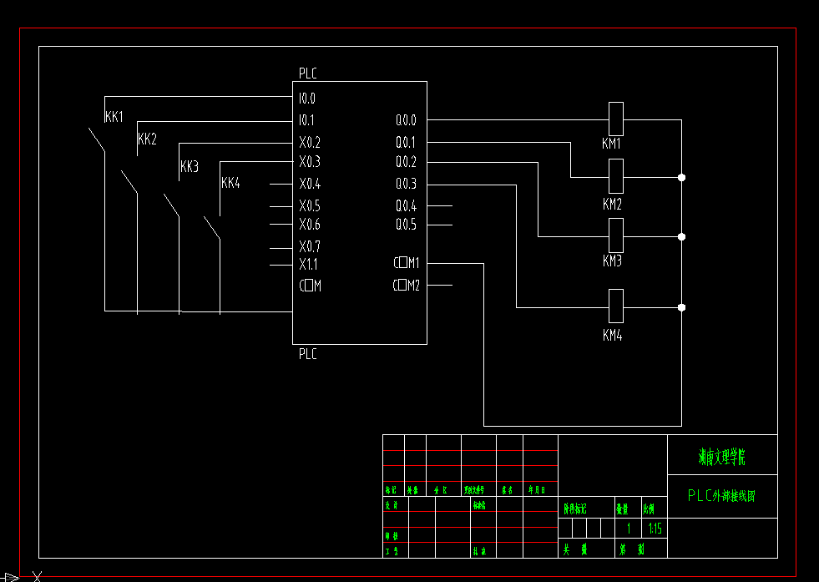The image size is (819, 582).
Task: Click the PLC外部接线图 drawing title
Action: (721, 495)
